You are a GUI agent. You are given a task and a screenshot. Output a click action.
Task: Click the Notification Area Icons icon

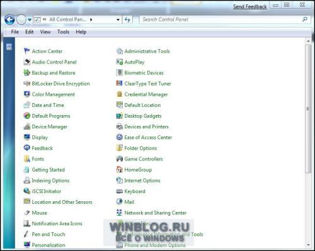(x=27, y=223)
